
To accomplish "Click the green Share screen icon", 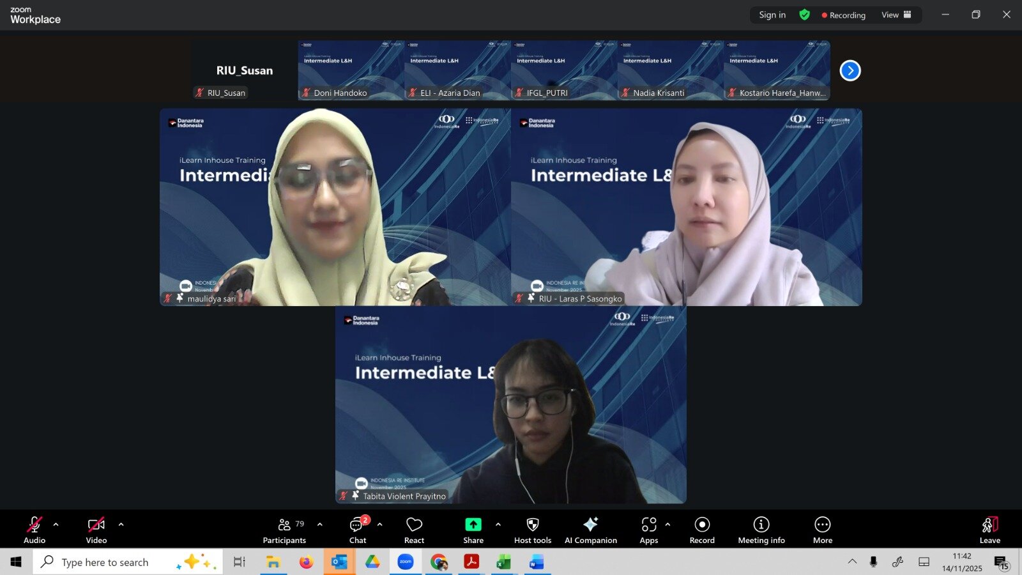I will (473, 525).
